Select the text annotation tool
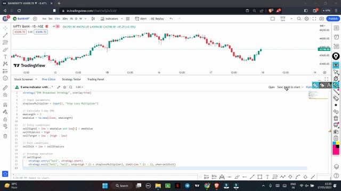The image size is (341, 191). click(x=5, y=57)
